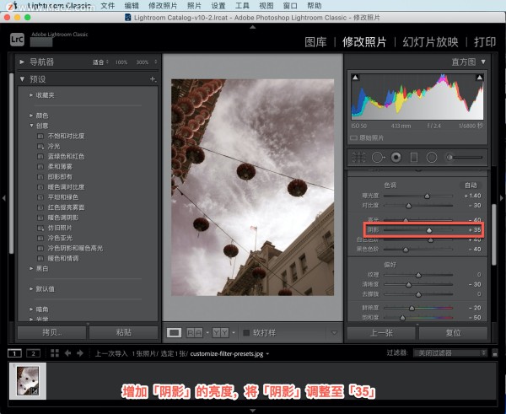Screen dimensions: 506x414
Task: Open grid view icon in filmstrip bar
Action: pos(54,352)
